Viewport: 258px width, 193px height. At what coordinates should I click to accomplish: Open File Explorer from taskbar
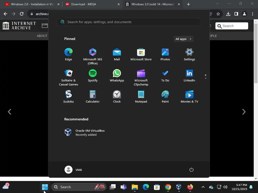pos(135,187)
